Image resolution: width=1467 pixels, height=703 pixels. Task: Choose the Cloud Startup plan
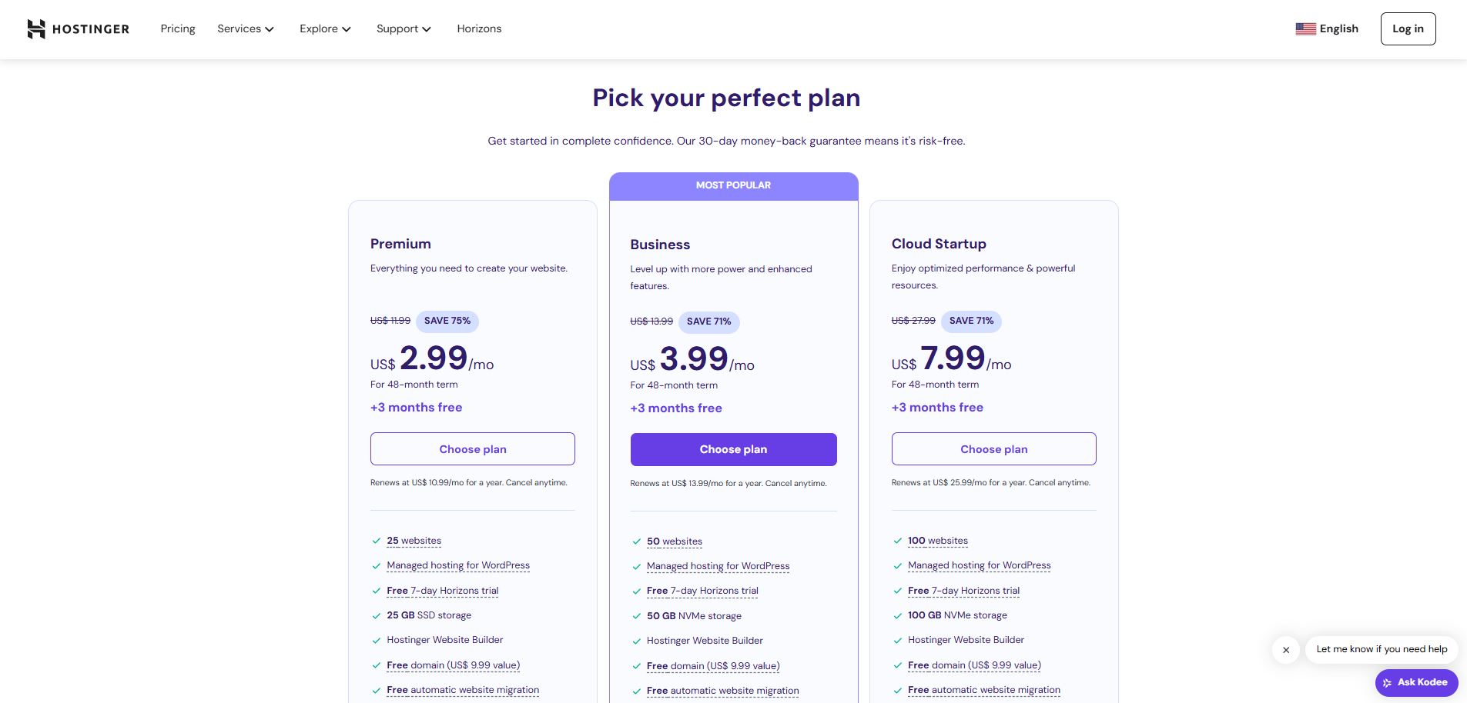[993, 449]
